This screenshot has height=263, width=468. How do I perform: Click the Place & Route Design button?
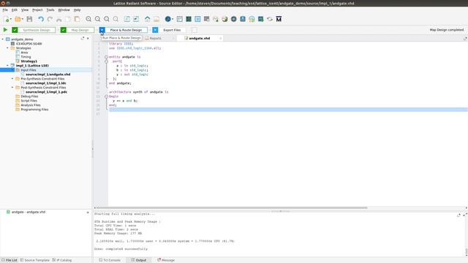click(x=126, y=30)
